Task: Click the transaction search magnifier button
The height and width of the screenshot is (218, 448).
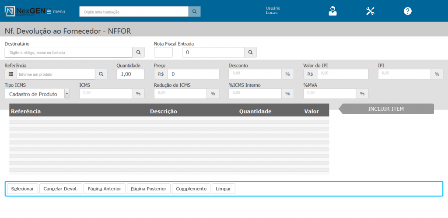Action: (x=195, y=12)
